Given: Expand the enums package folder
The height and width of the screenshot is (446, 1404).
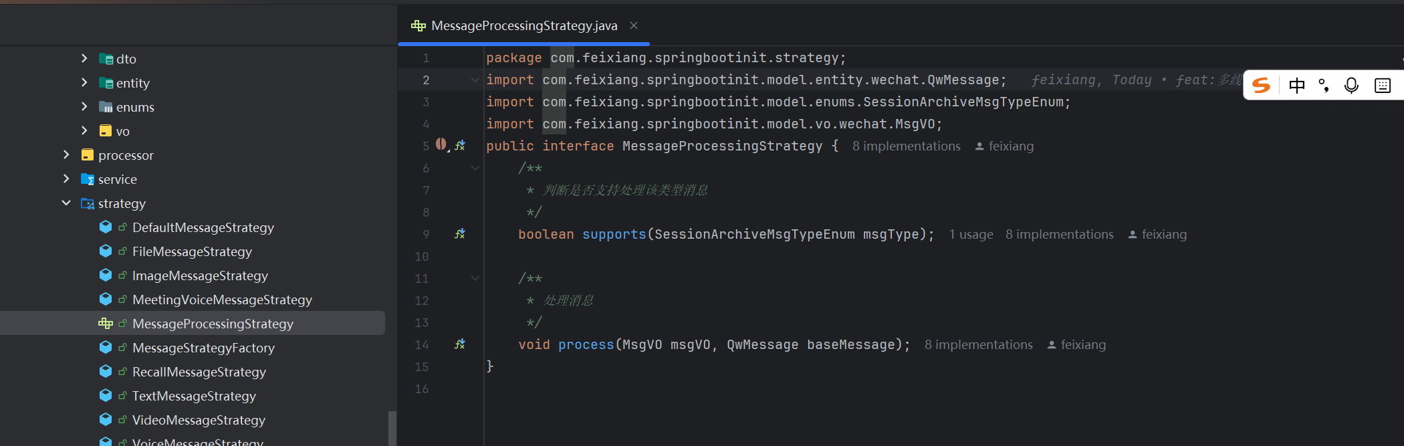Looking at the screenshot, I should [x=84, y=107].
